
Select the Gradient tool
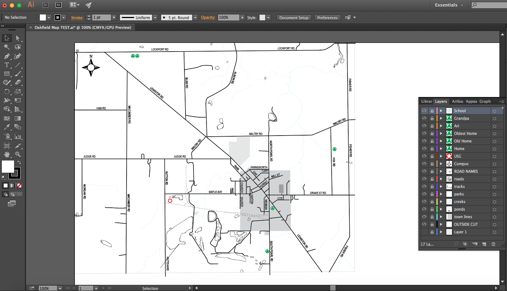(x=18, y=118)
